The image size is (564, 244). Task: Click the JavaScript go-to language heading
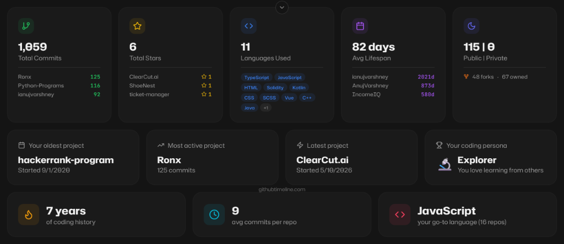[x=446, y=210]
